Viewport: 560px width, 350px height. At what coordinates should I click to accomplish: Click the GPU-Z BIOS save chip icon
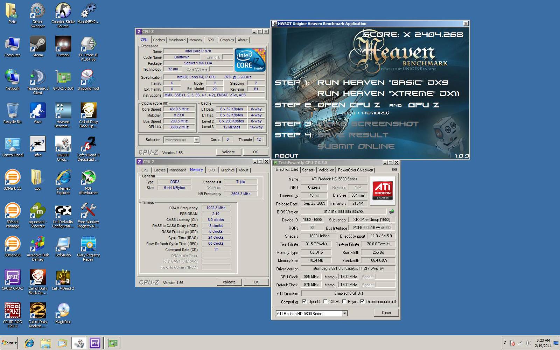pyautogui.click(x=392, y=211)
